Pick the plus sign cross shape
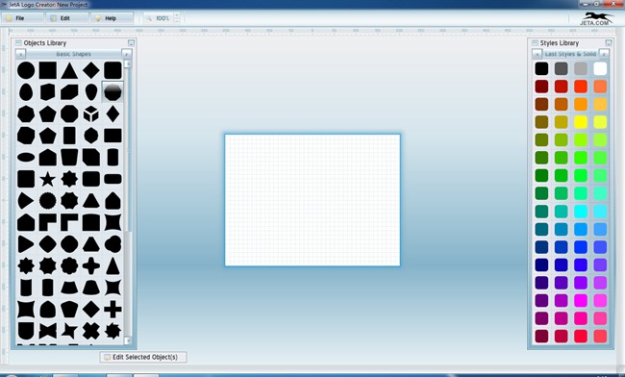 [112, 310]
